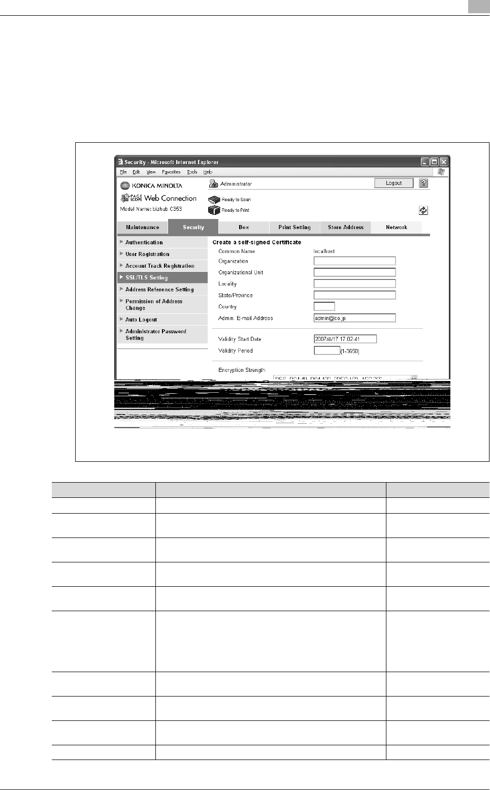Screen dimensions: 490x790
Task: Click the localhost Common Name value
Action: point(324,251)
